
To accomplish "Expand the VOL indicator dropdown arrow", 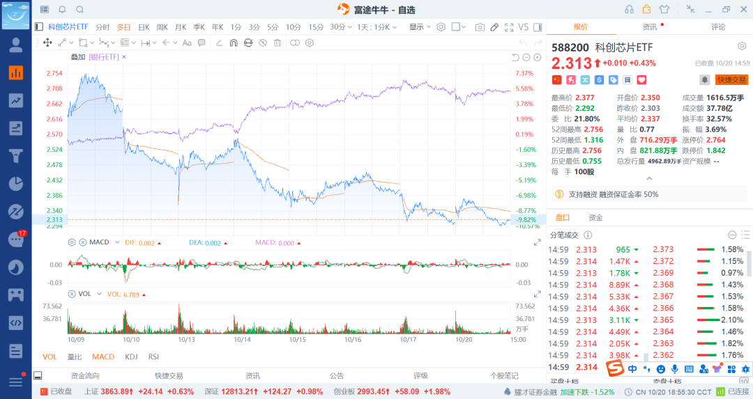I will [x=100, y=294].
